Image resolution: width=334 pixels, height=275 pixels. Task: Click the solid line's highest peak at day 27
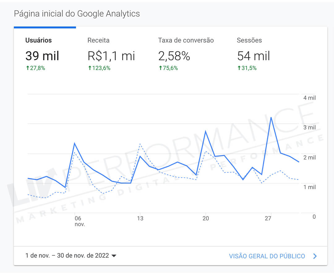[271, 117]
